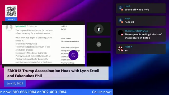The image size is (169, 95).
Task: Open the Polio: fake11.com/polio link
Action: [70, 47]
